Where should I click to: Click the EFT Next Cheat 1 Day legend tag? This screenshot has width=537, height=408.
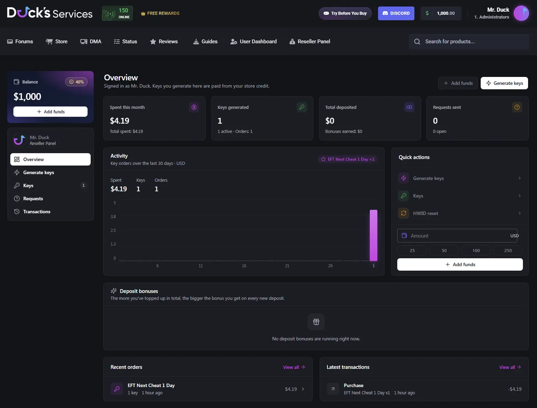click(x=347, y=159)
